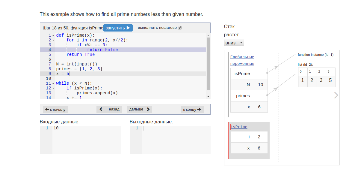The image size is (346, 172).
Task: Click local variable i value 2
Action: pyautogui.click(x=261, y=137)
